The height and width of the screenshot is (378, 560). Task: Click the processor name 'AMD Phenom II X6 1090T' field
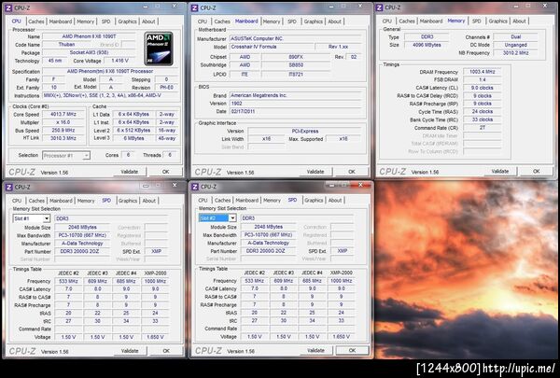[x=89, y=36]
